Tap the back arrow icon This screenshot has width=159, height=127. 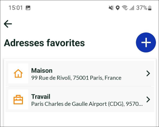pyautogui.click(x=8, y=24)
